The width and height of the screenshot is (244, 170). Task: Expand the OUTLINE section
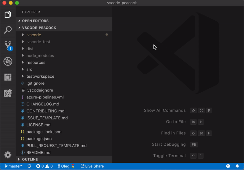click(x=30, y=159)
